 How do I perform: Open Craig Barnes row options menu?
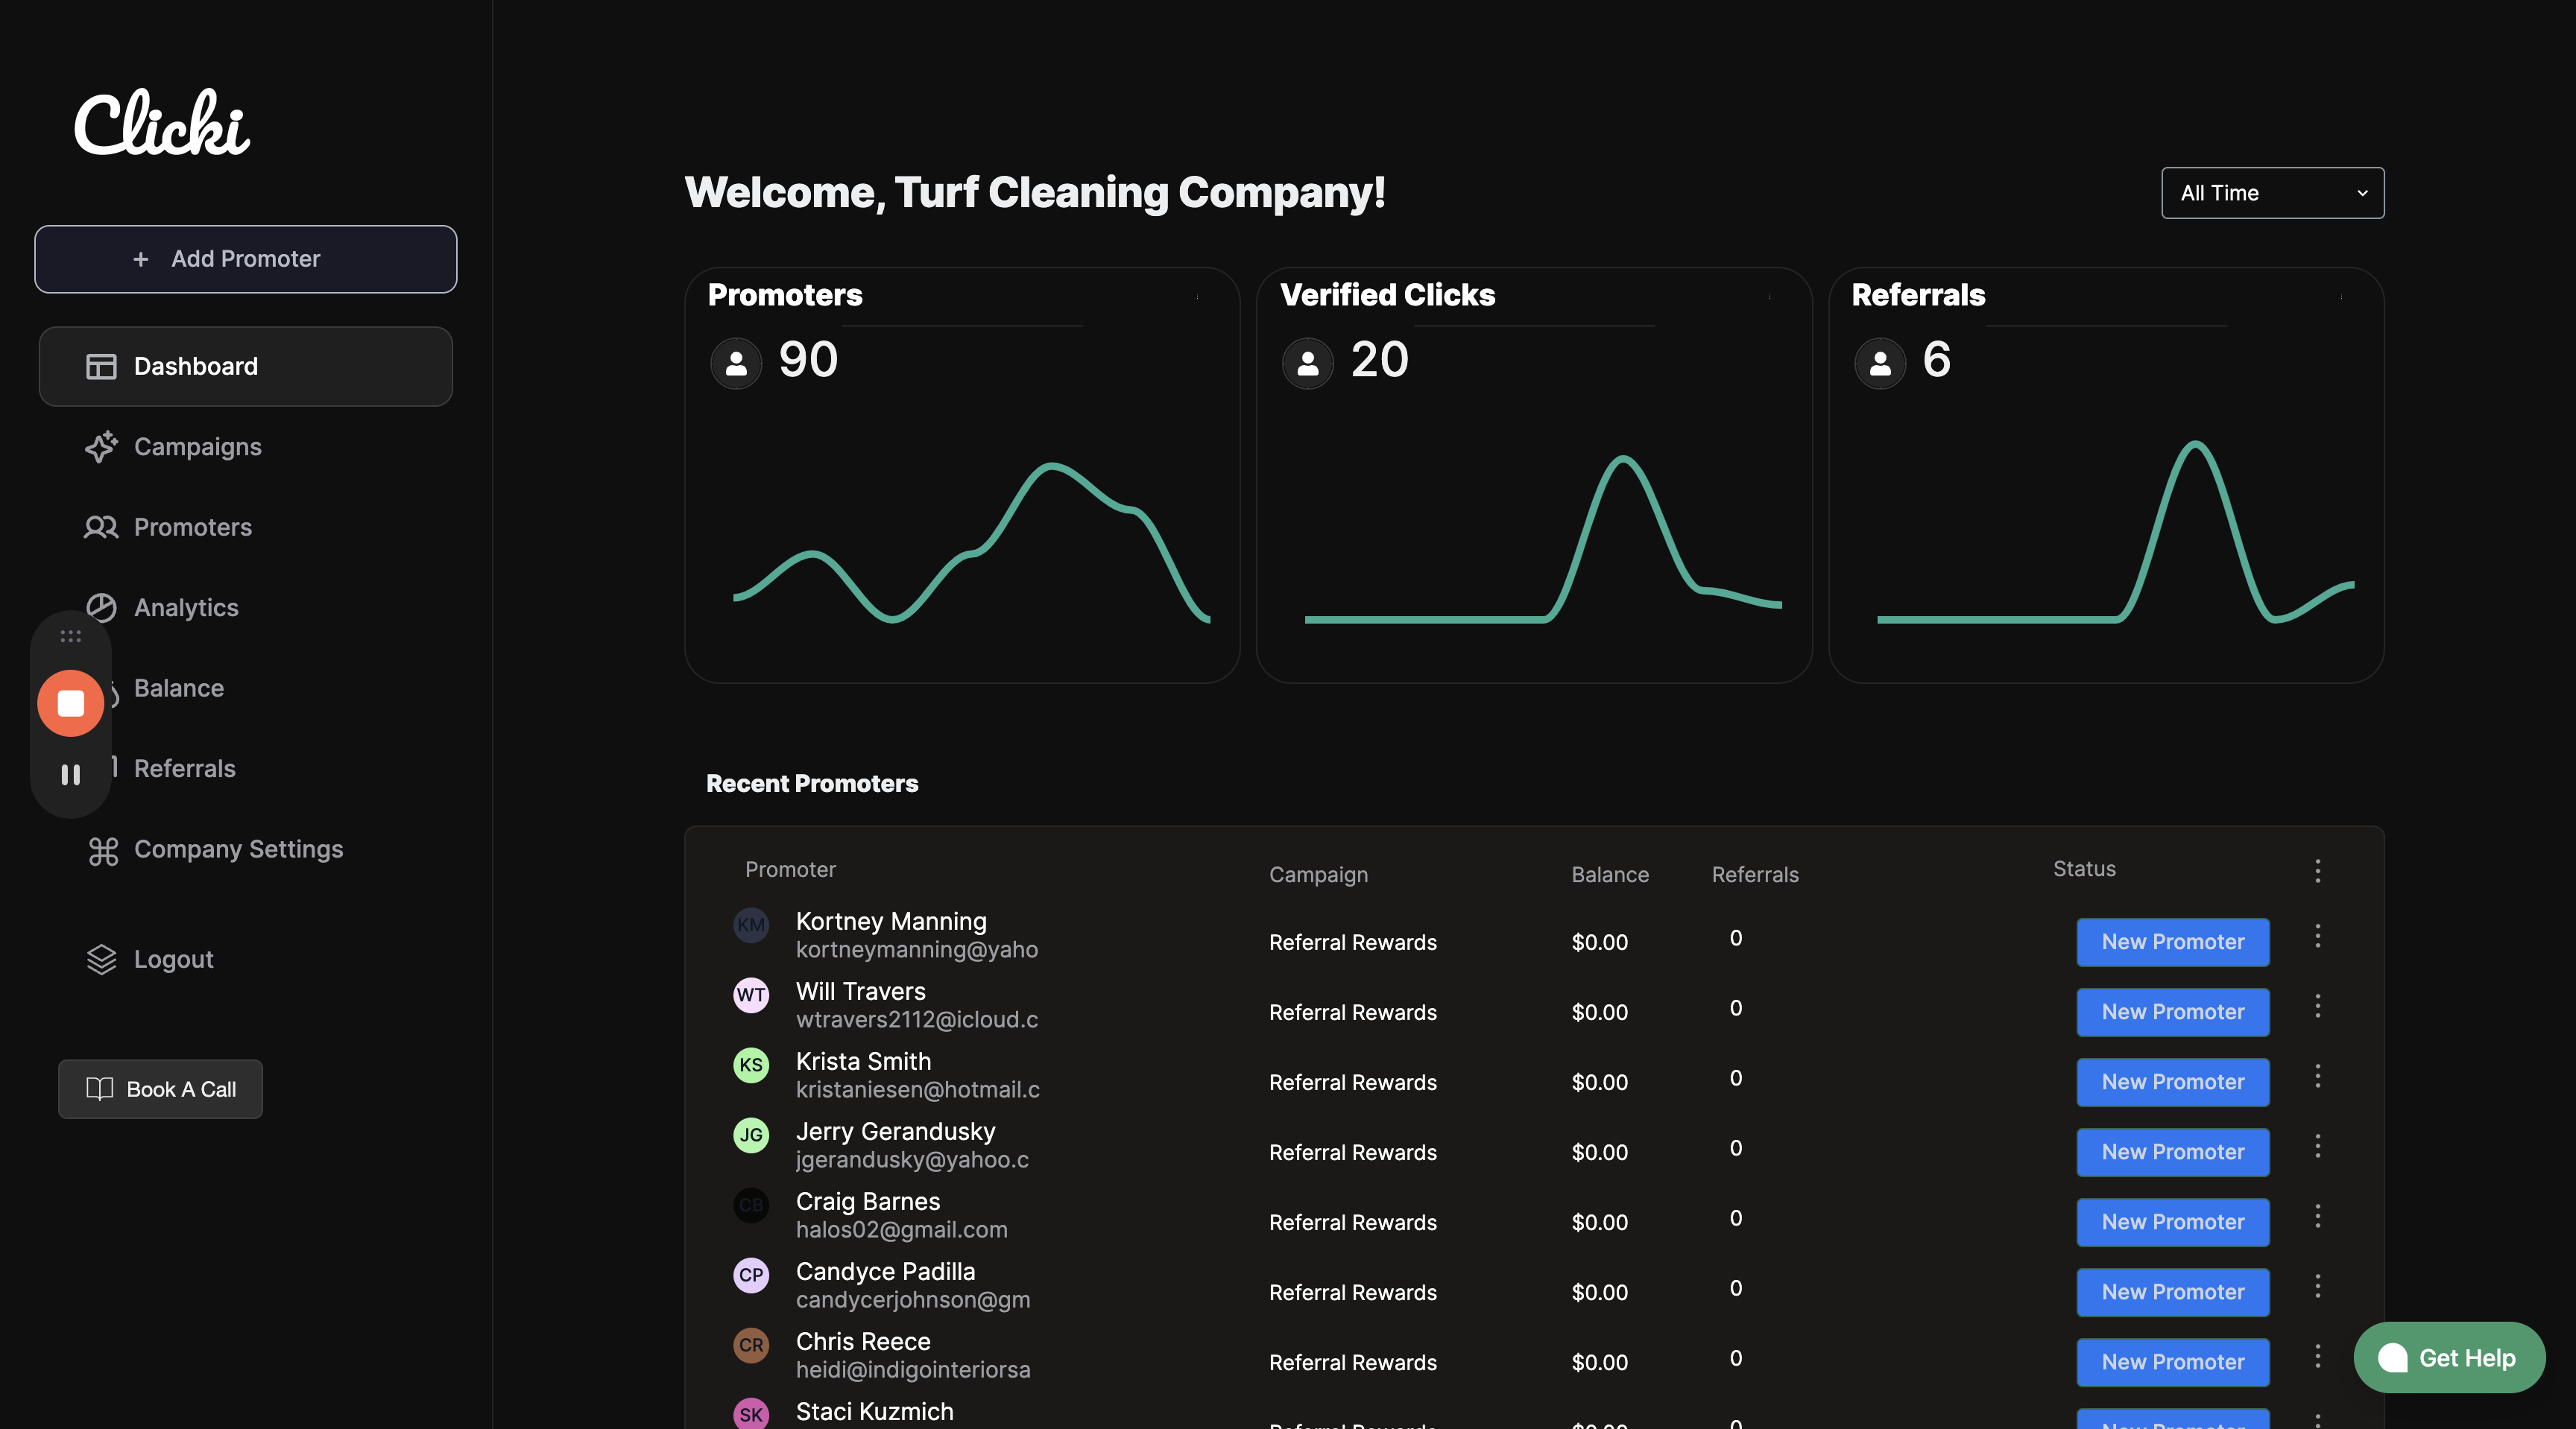click(x=2317, y=1216)
